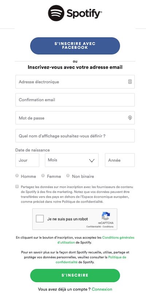The image size is (146, 297).
Task: Click the Mois dropdown chevron arrow
Action: click(x=92, y=161)
